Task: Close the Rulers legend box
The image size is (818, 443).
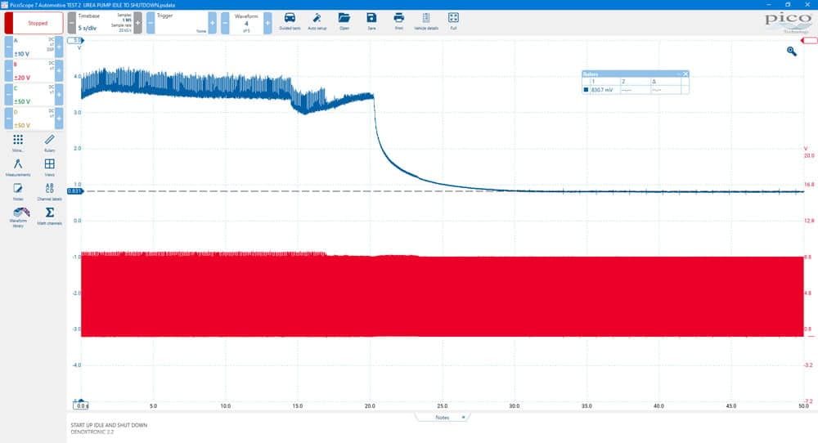Action: (685, 74)
